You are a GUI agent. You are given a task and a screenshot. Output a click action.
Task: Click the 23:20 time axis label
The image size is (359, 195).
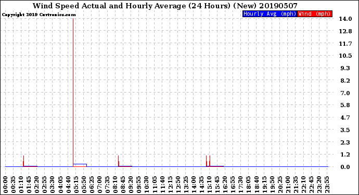[x=320, y=185]
